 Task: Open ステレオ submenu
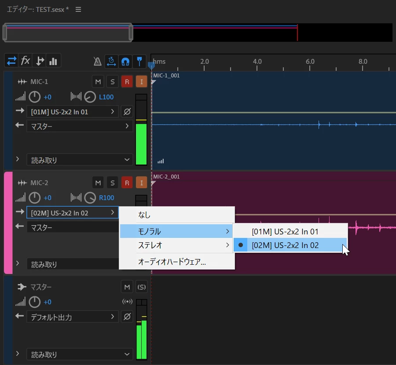click(176, 245)
